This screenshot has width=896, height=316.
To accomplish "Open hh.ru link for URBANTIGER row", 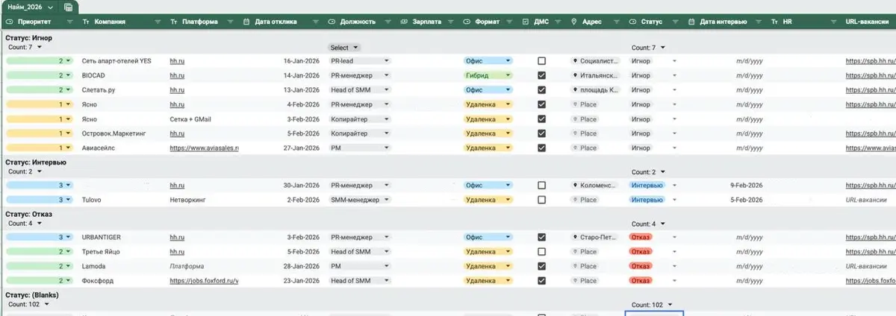I will click(x=177, y=237).
